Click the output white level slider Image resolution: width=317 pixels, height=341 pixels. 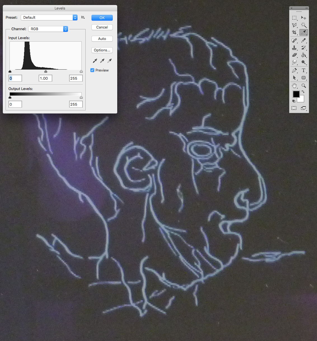pyautogui.click(x=81, y=97)
